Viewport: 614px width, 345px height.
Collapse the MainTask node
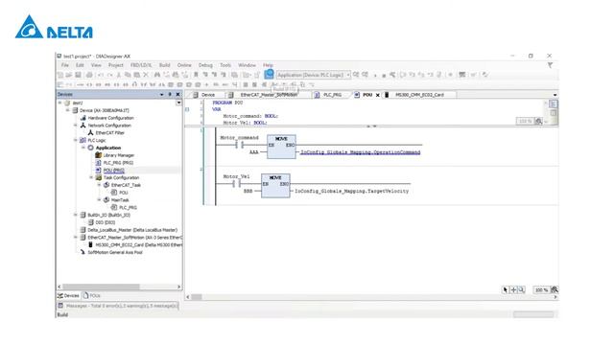(99, 200)
